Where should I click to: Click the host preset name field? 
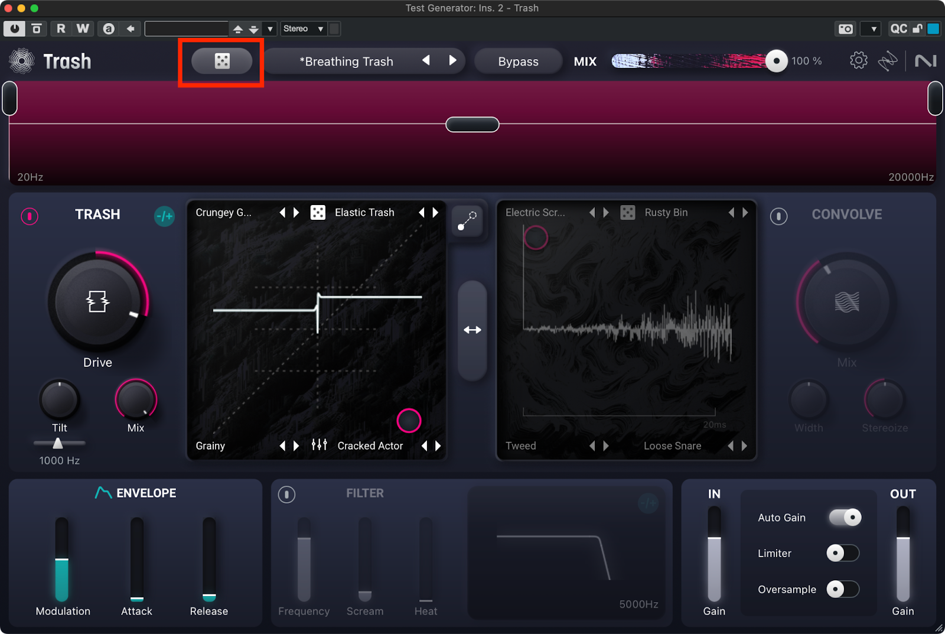pyautogui.click(x=187, y=28)
